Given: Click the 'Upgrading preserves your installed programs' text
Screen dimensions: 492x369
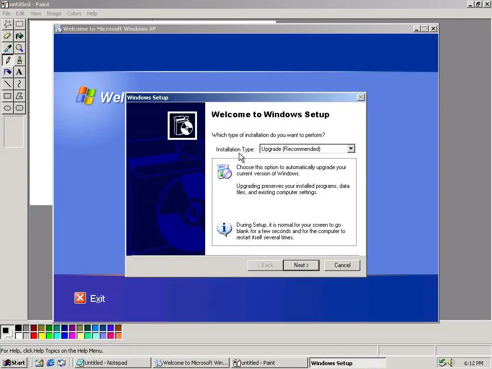Looking at the screenshot, I should (x=293, y=189).
